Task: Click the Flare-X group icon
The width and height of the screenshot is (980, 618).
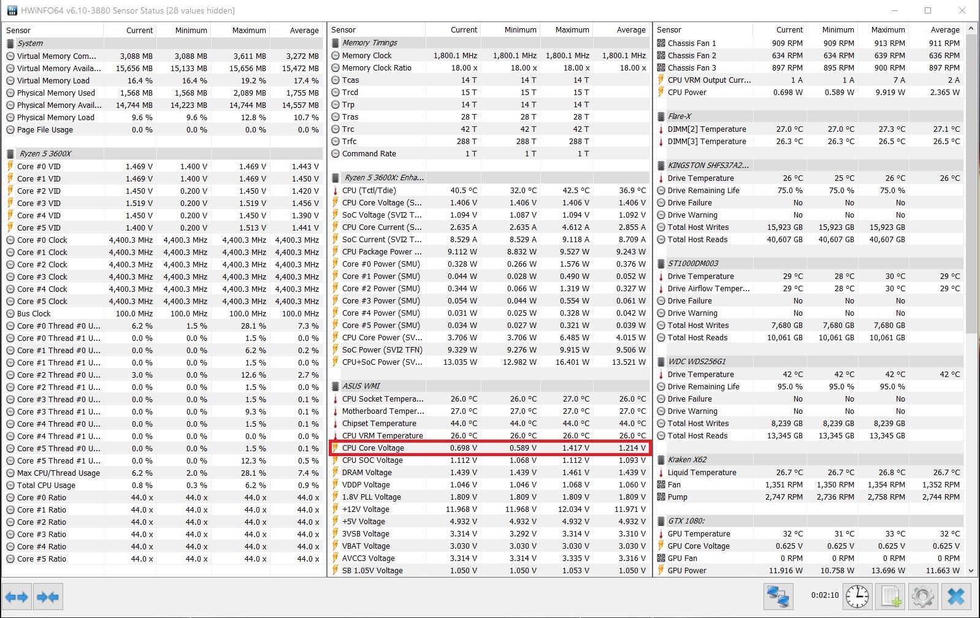Action: click(661, 116)
